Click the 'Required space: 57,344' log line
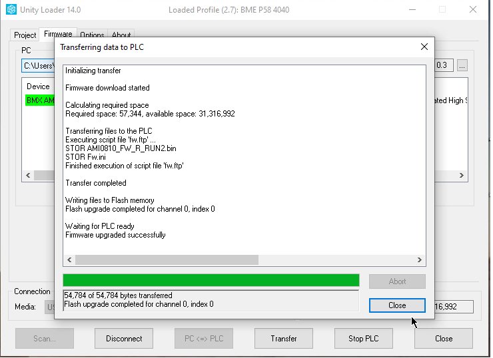 tap(150, 114)
